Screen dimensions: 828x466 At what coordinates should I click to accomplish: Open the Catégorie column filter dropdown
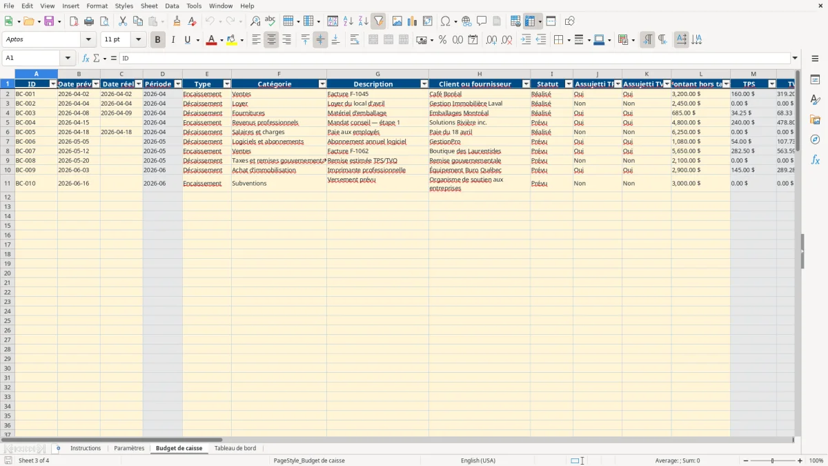(x=322, y=84)
